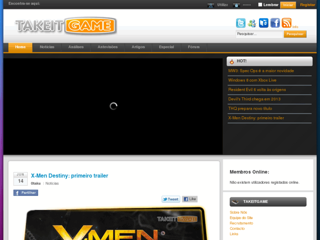Image resolution: width=320 pixels, height=240 pixels.
Task: Open the Links sidebar link
Action: pyautogui.click(x=234, y=234)
